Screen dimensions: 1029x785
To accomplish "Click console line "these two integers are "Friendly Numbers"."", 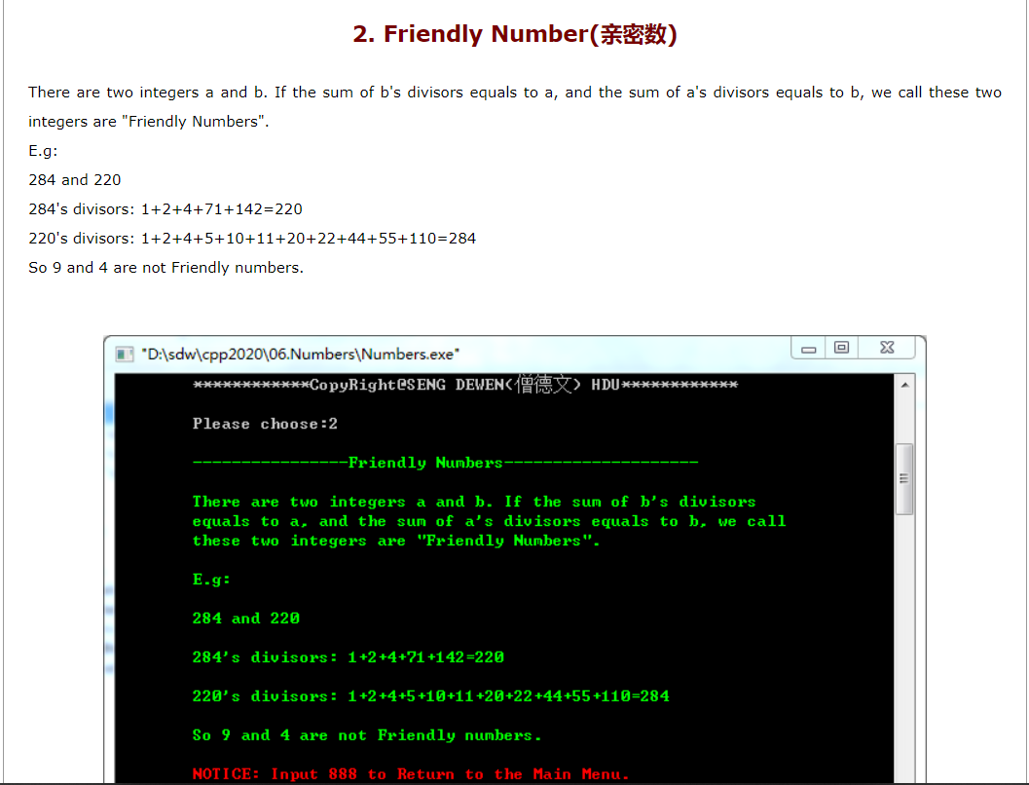I will [396, 541].
